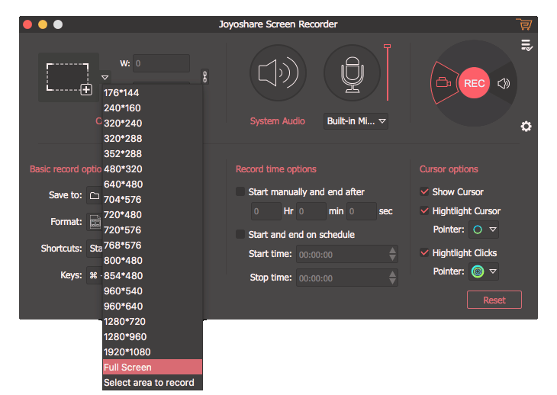
Task: Open the Hightlight Clicks pointer dropdown
Action: 493,271
